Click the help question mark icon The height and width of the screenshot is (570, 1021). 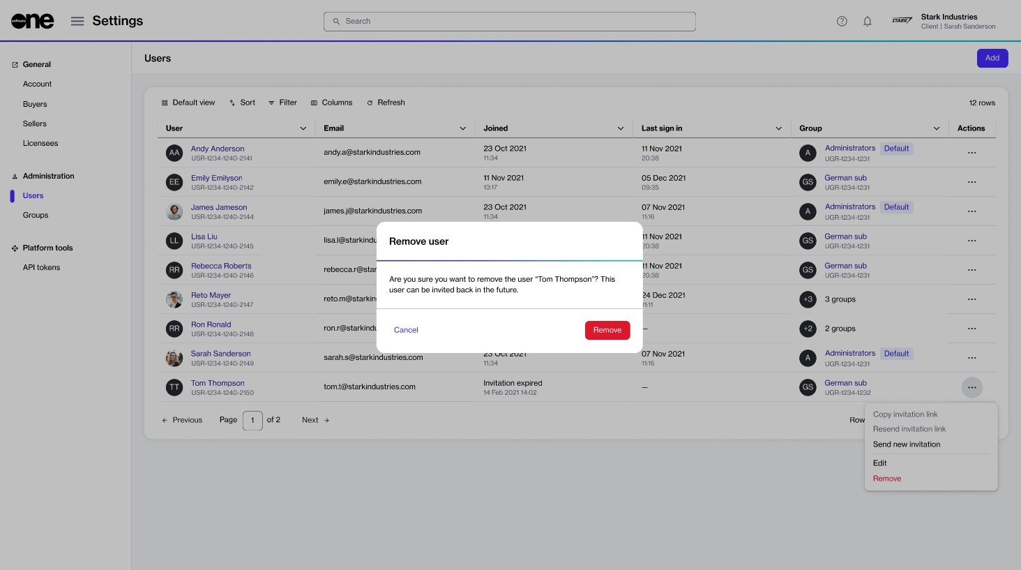coord(842,21)
